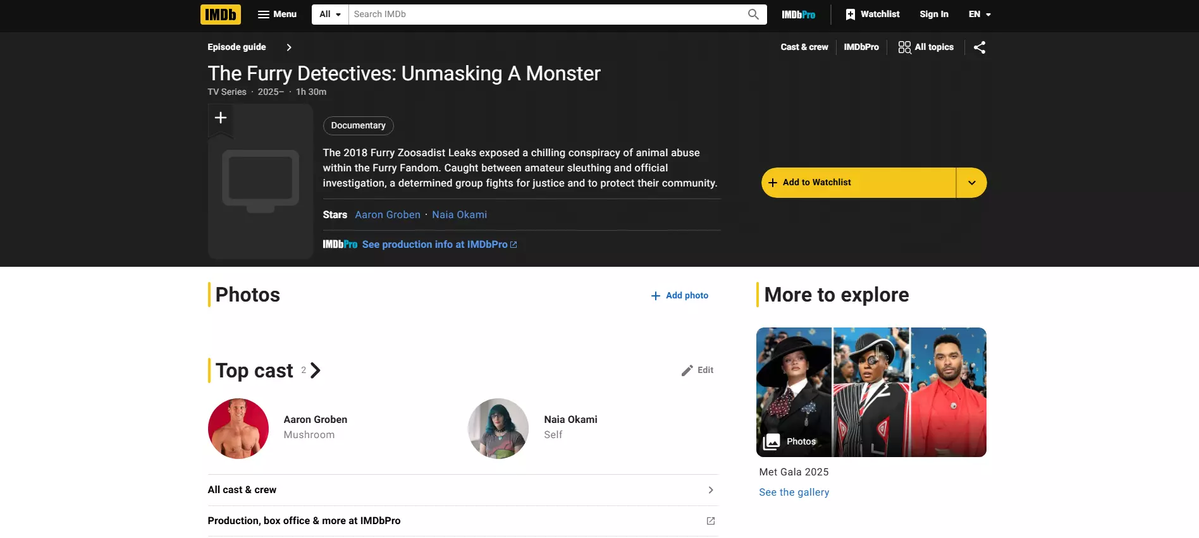
Task: Open the Aaron Groben cast name link
Action: coord(316,420)
